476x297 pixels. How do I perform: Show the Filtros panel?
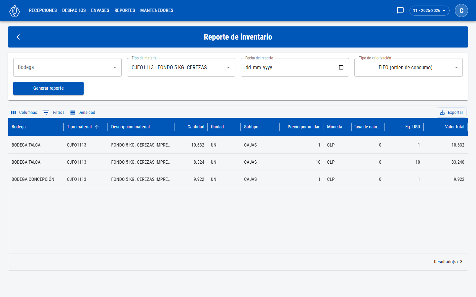(54, 113)
